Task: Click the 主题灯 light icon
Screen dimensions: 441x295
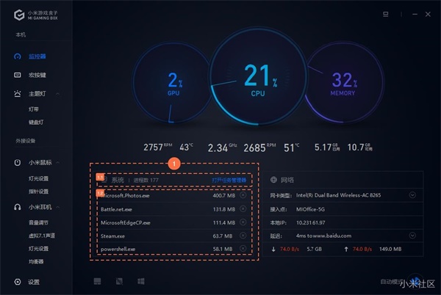Action: 18,94
